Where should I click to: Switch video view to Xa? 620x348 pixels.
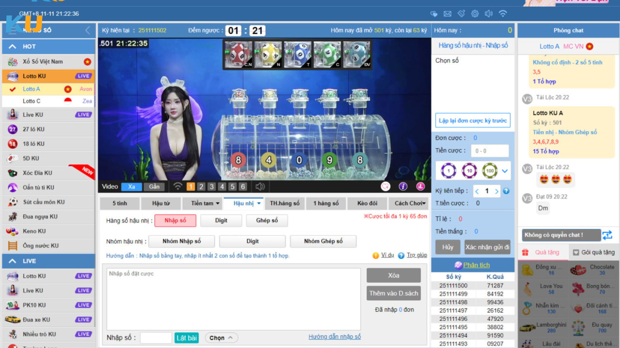click(131, 187)
